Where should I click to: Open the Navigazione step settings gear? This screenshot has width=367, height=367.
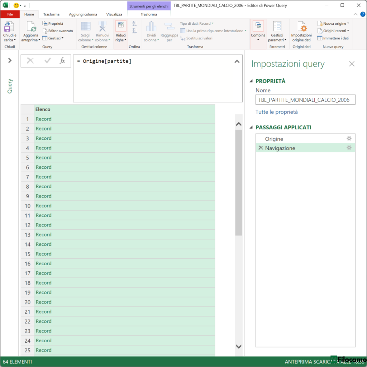point(349,148)
